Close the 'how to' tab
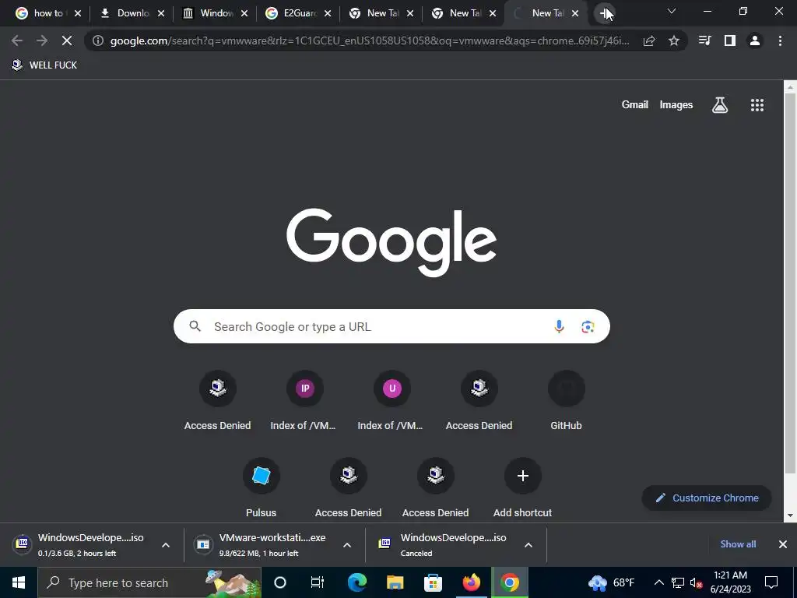Screen dimensions: 797x598 (x=78, y=13)
